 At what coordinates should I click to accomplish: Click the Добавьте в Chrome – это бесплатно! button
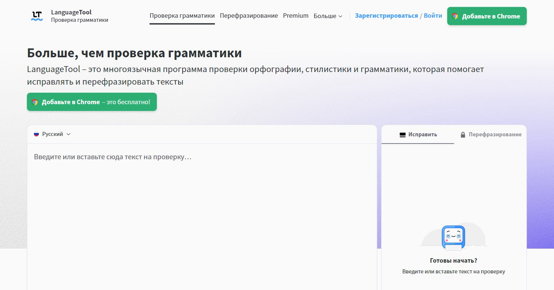92,102
